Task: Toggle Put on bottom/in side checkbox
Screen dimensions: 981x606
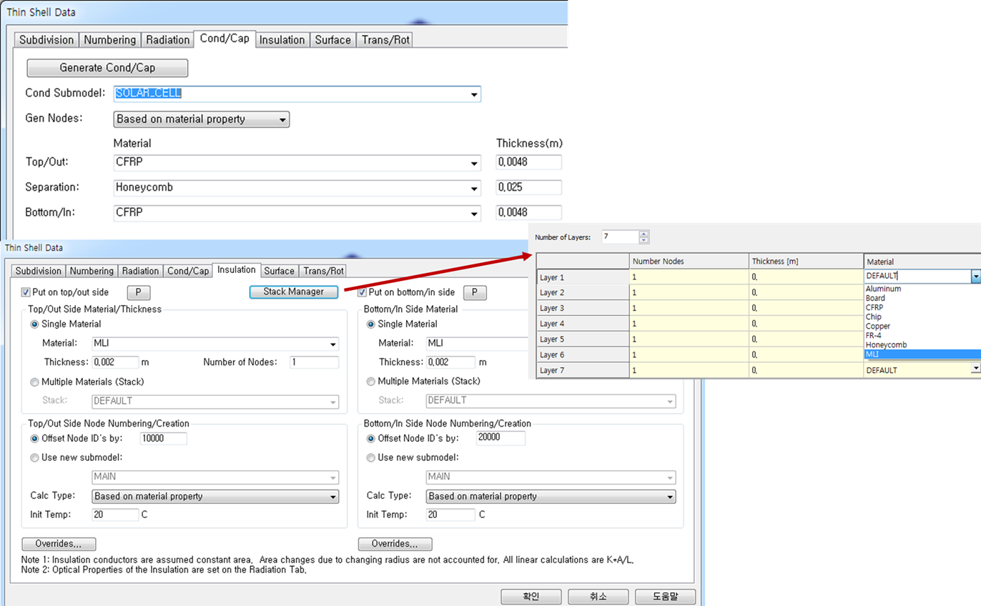Action: pyautogui.click(x=363, y=292)
